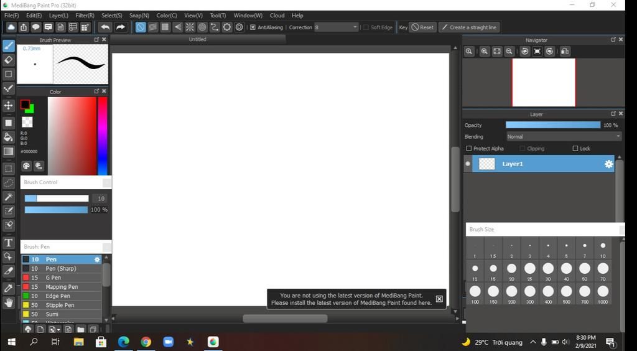Expand the Brush: Pen panel button
The width and height of the screenshot is (637, 351).
107,248
